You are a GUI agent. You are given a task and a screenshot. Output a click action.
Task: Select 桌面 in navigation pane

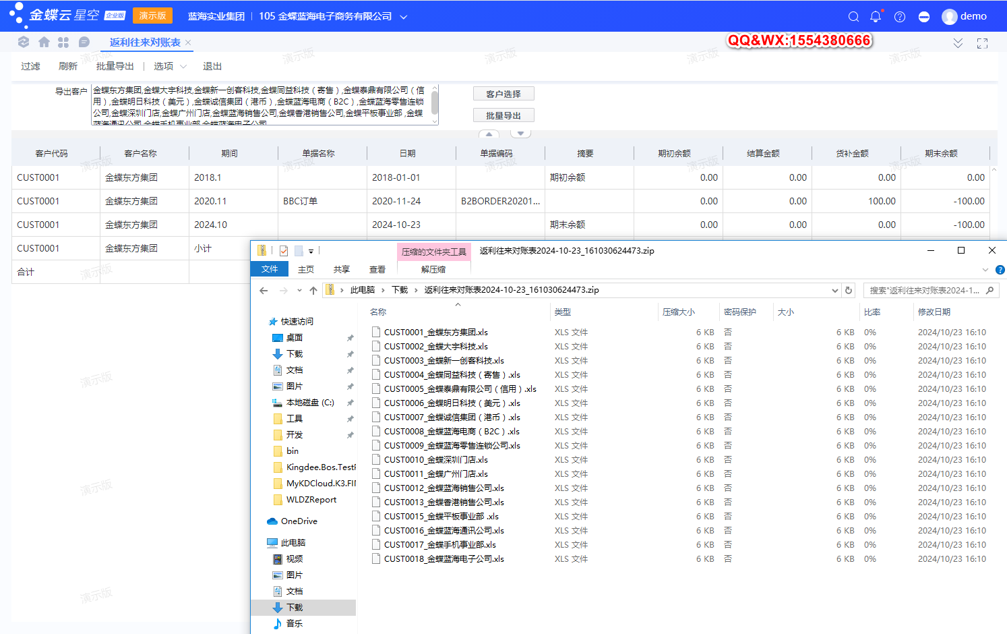point(295,338)
